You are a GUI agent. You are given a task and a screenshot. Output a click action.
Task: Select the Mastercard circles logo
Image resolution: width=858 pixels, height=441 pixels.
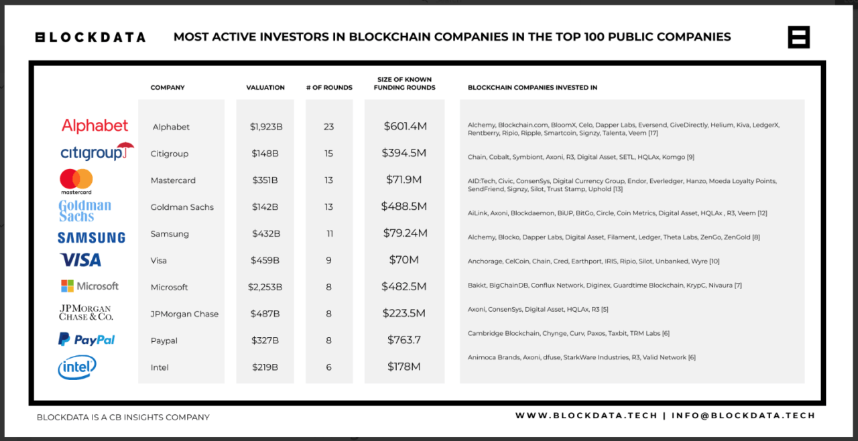tap(76, 180)
